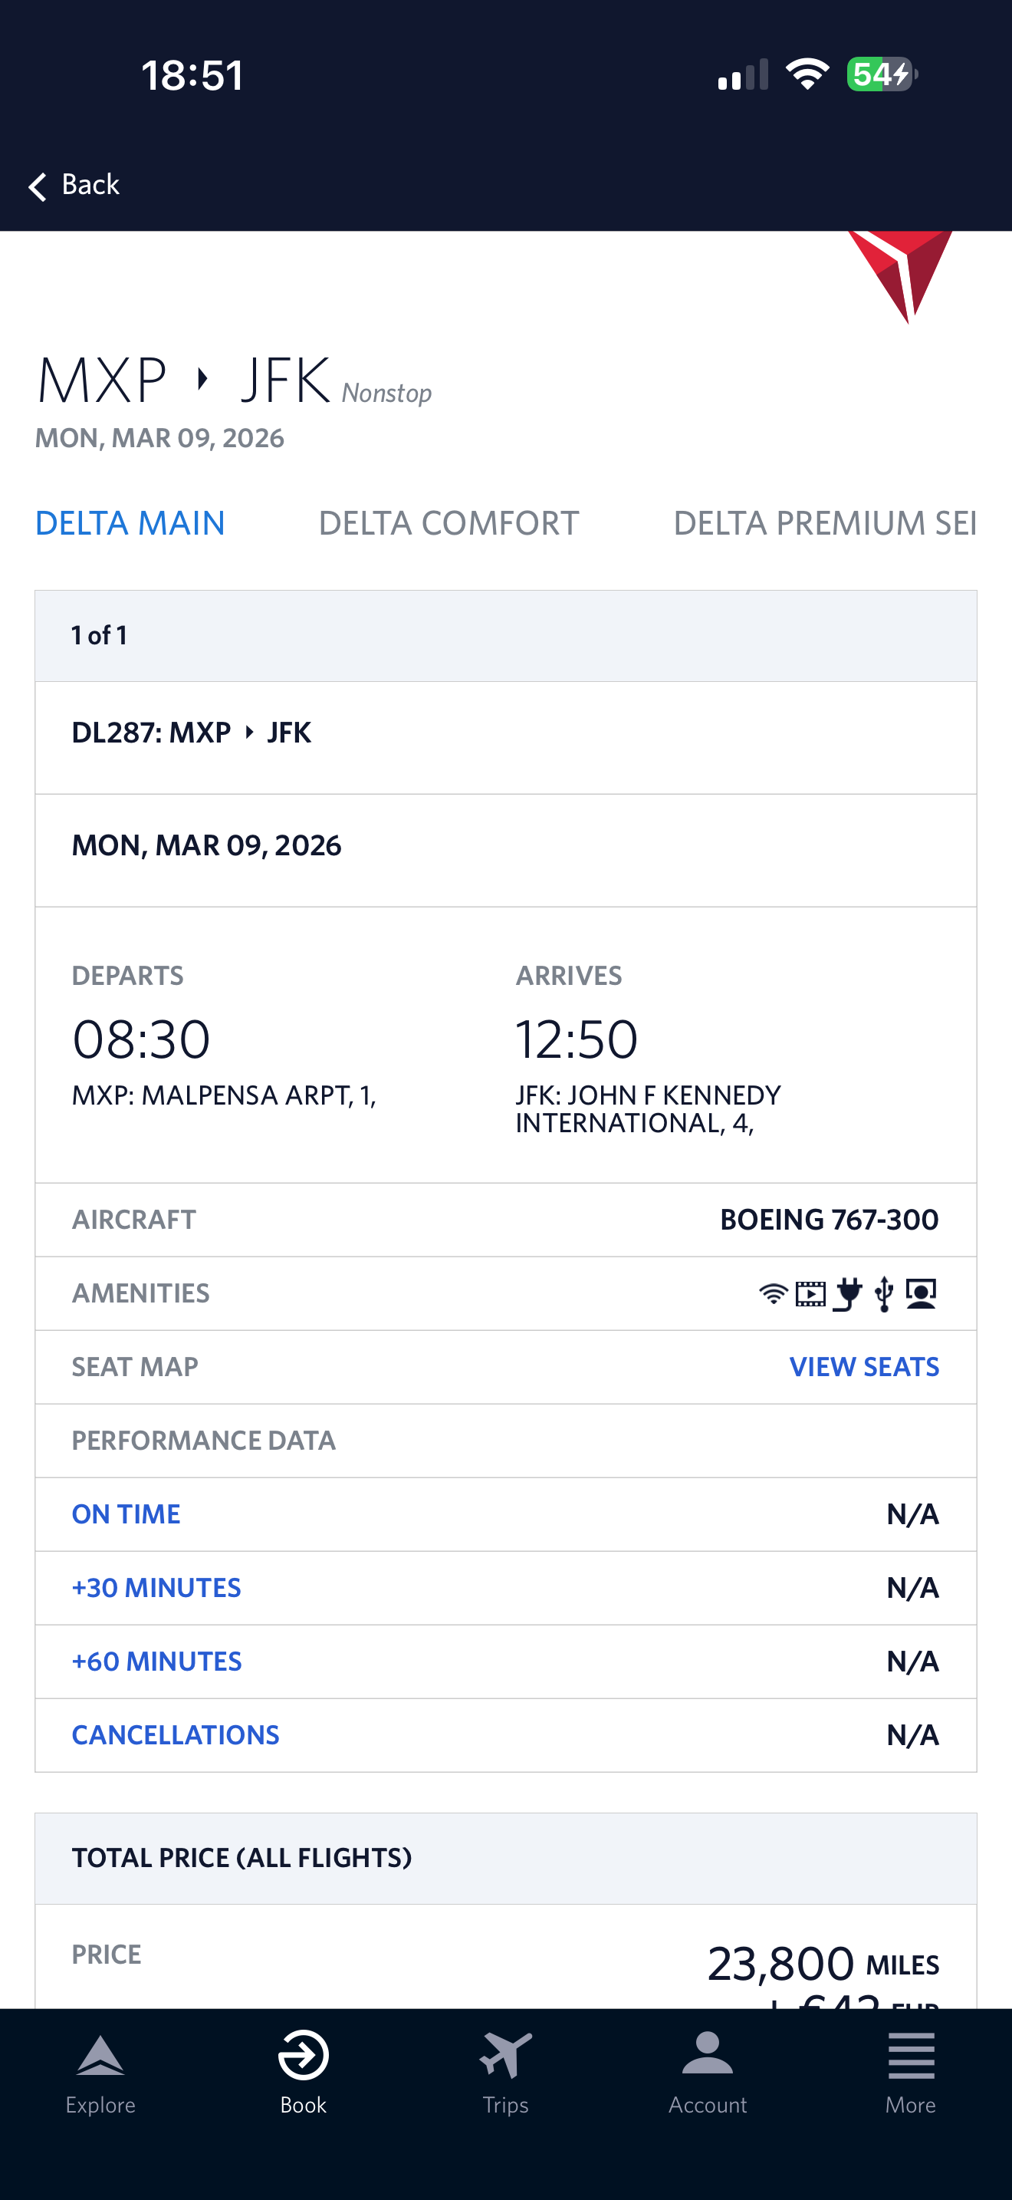1012x2200 pixels.
Task: Open the +60 Minutes delay link
Action: point(157,1661)
